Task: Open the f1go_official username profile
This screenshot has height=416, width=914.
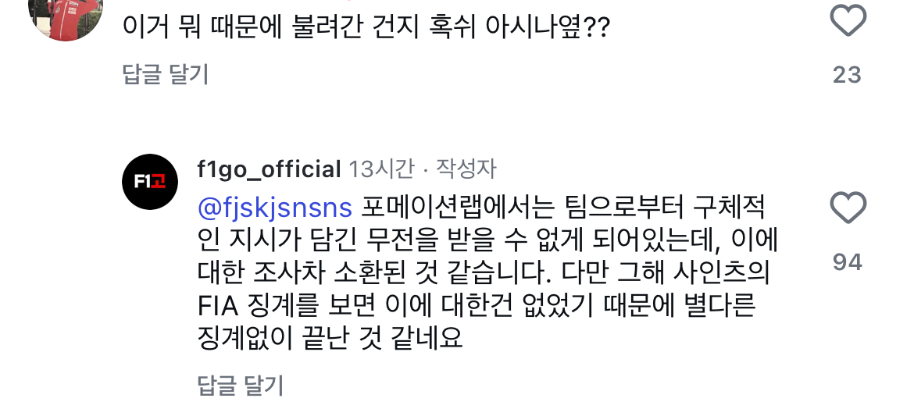Action: (270, 169)
